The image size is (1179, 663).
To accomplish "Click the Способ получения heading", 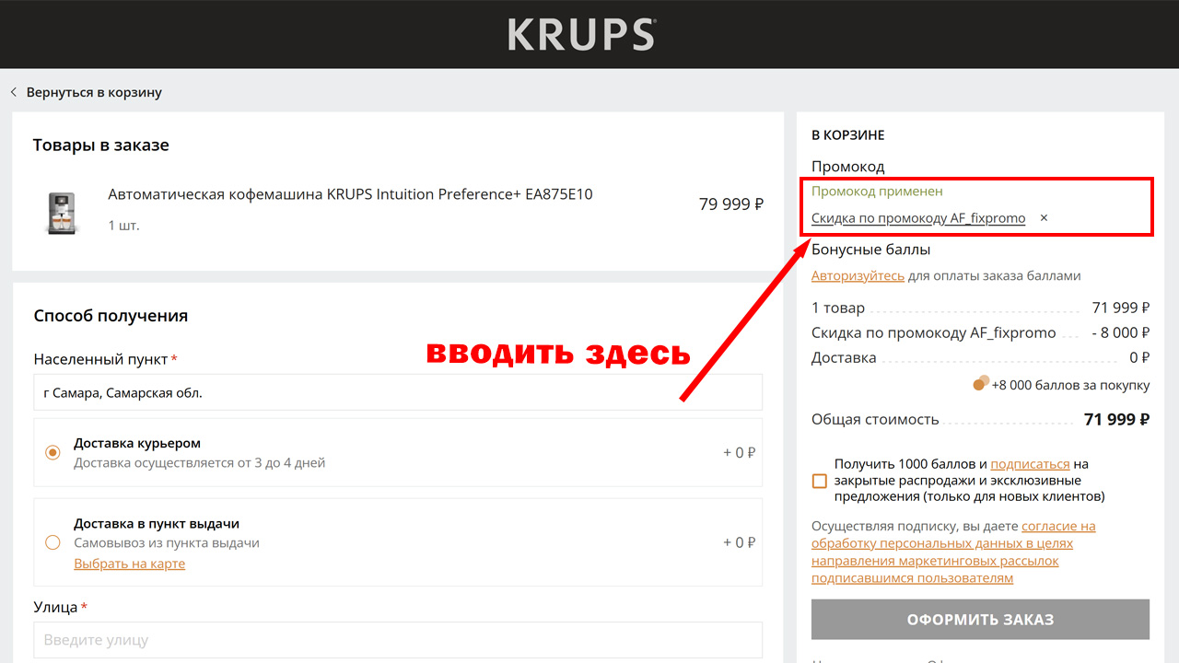I will (x=111, y=316).
